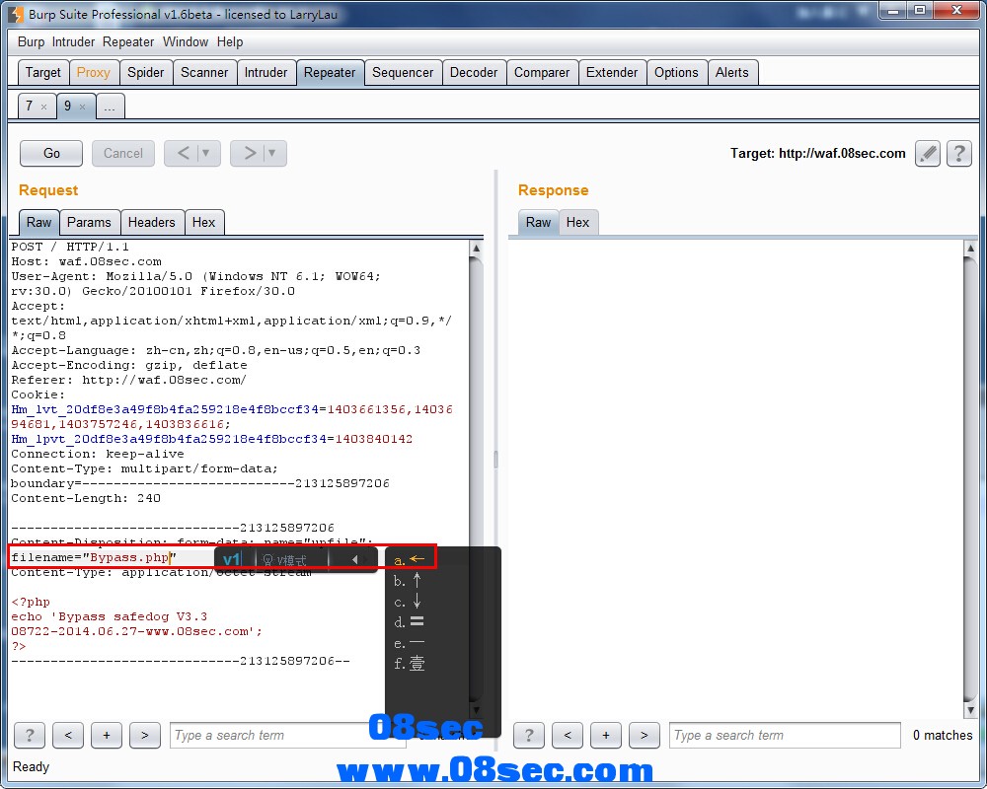The image size is (987, 789).
Task: Open the Repeater menu
Action: pos(128,42)
